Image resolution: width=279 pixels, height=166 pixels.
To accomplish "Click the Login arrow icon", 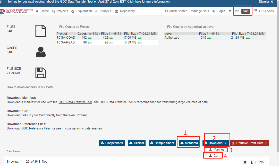I will (214, 11).
